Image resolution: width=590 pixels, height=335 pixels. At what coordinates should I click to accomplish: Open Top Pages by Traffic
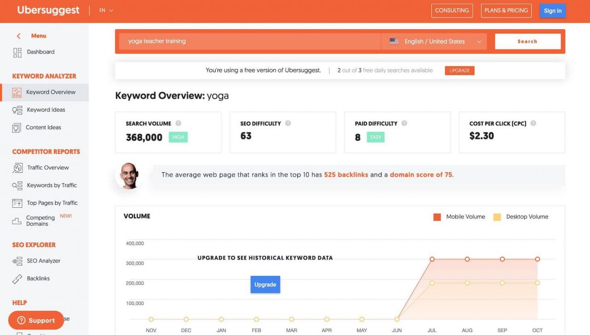[x=52, y=203]
